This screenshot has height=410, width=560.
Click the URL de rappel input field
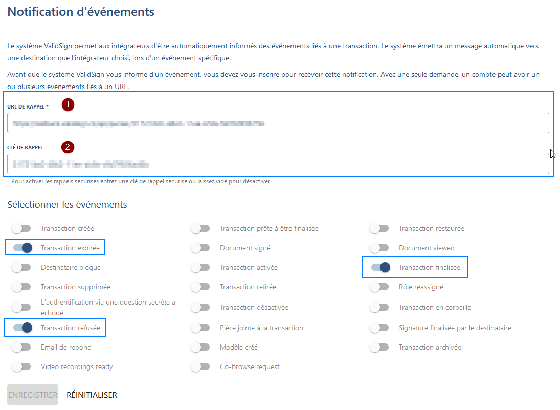(278, 123)
